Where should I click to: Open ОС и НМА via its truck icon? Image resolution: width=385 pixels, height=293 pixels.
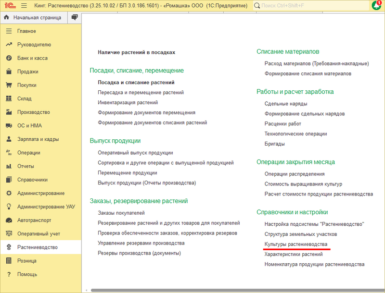click(x=10, y=126)
